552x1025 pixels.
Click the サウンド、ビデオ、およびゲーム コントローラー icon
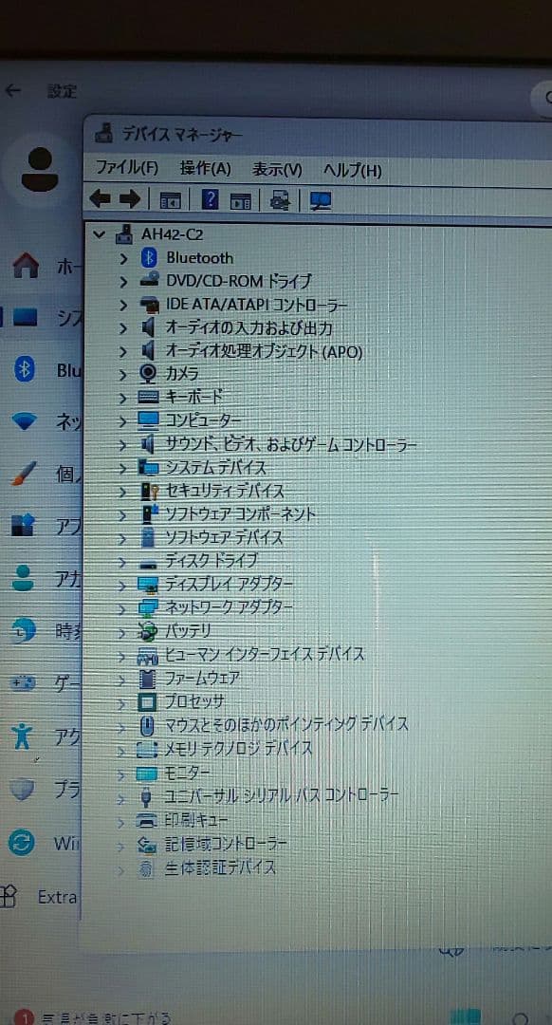pyautogui.click(x=148, y=444)
